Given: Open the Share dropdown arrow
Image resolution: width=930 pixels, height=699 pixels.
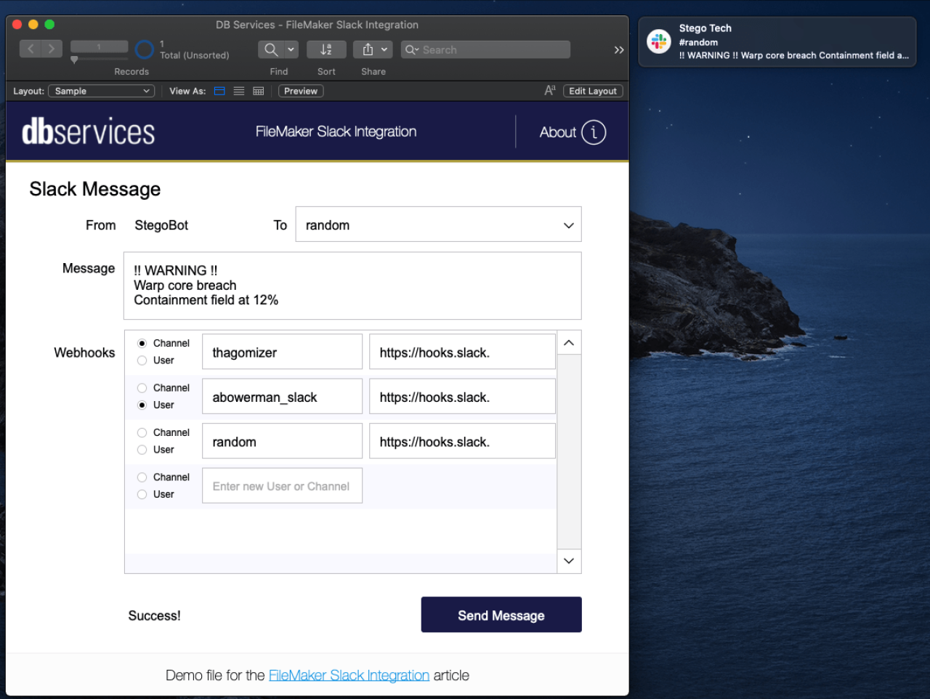Looking at the screenshot, I should coord(384,49).
